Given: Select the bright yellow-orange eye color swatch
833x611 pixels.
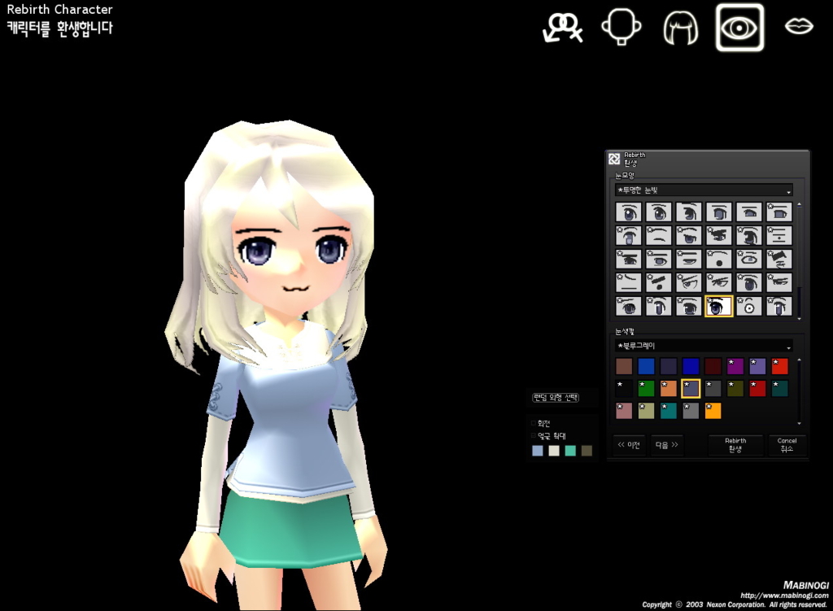Looking at the screenshot, I should point(713,411).
